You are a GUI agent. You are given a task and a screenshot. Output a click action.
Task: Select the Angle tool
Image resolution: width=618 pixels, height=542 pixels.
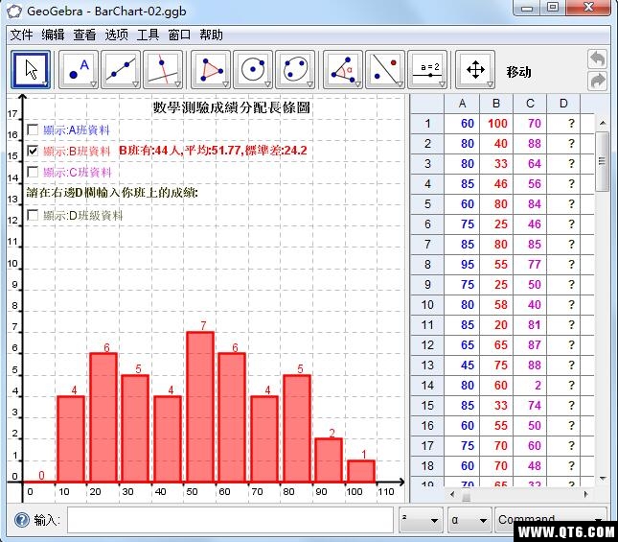(342, 70)
